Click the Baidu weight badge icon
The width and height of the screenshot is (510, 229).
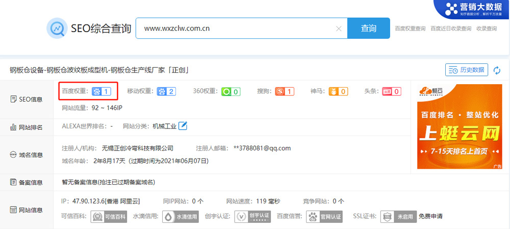101,92
